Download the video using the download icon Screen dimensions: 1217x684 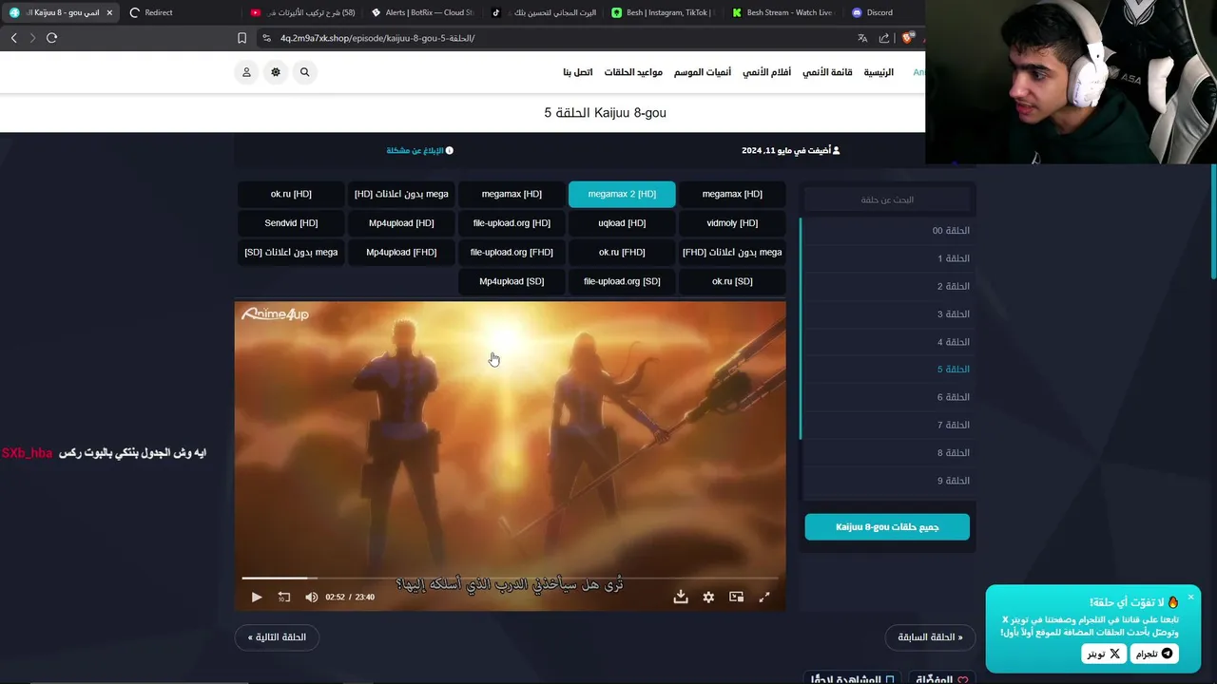tap(681, 597)
